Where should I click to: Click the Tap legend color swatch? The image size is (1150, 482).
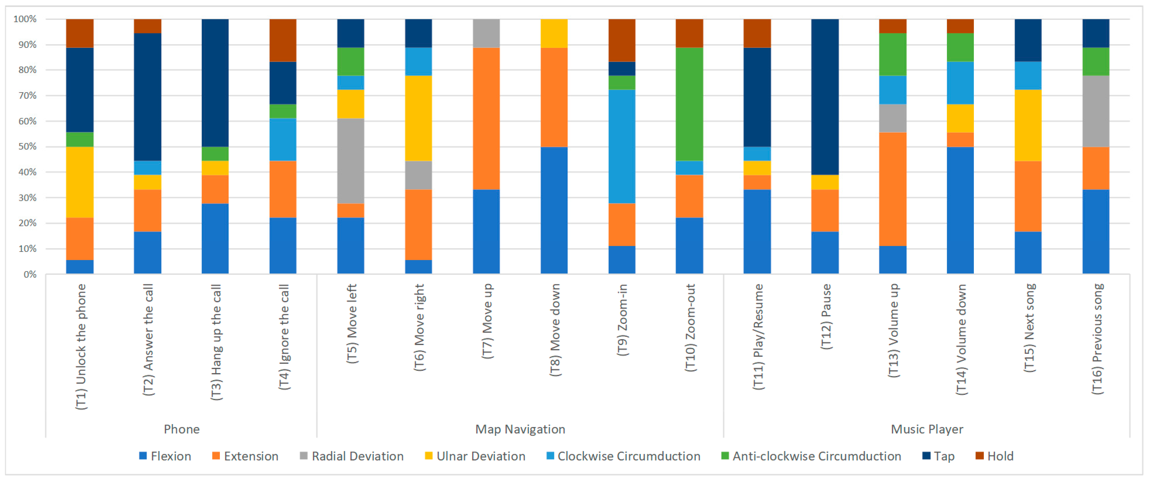point(926,456)
